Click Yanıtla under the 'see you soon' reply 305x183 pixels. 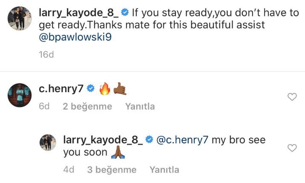(164, 169)
